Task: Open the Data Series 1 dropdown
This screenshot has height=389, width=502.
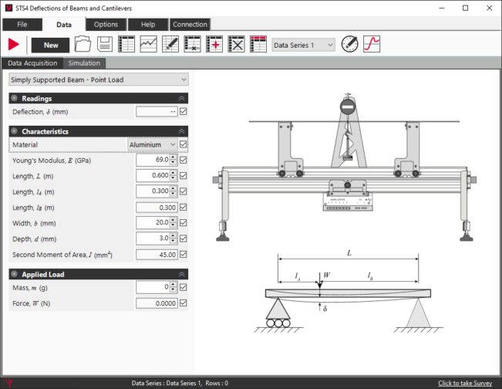Action: click(303, 45)
